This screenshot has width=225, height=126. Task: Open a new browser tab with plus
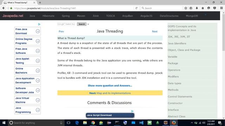[40, 2]
